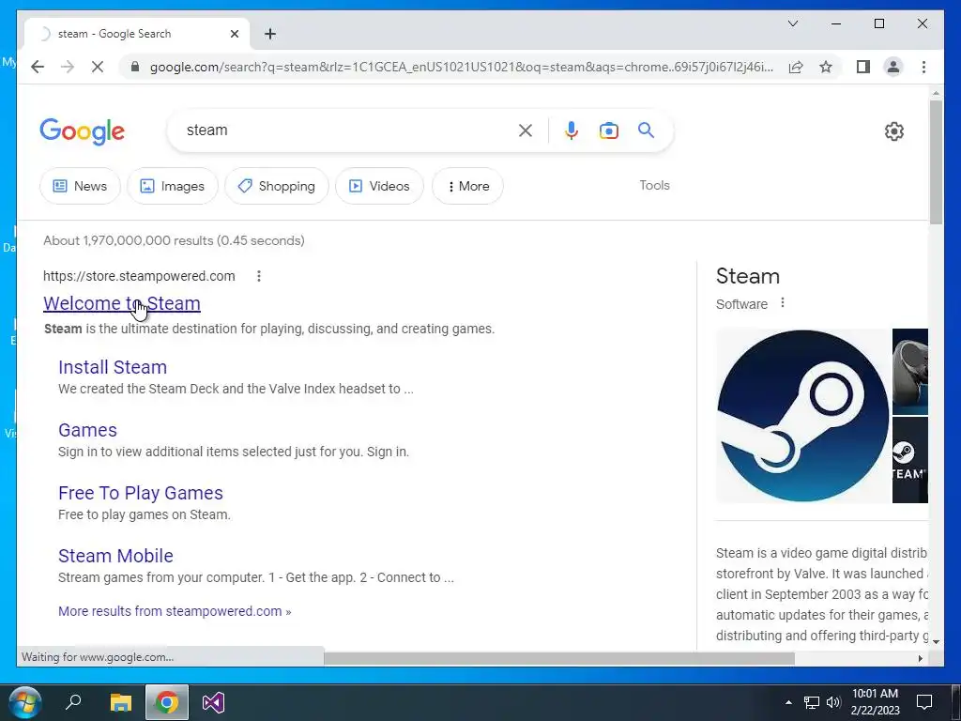Open the browser side panel
961x721 pixels.
(x=863, y=67)
